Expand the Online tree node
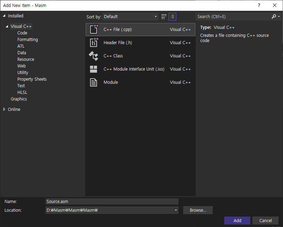This screenshot has width=283, height=227. (4, 109)
